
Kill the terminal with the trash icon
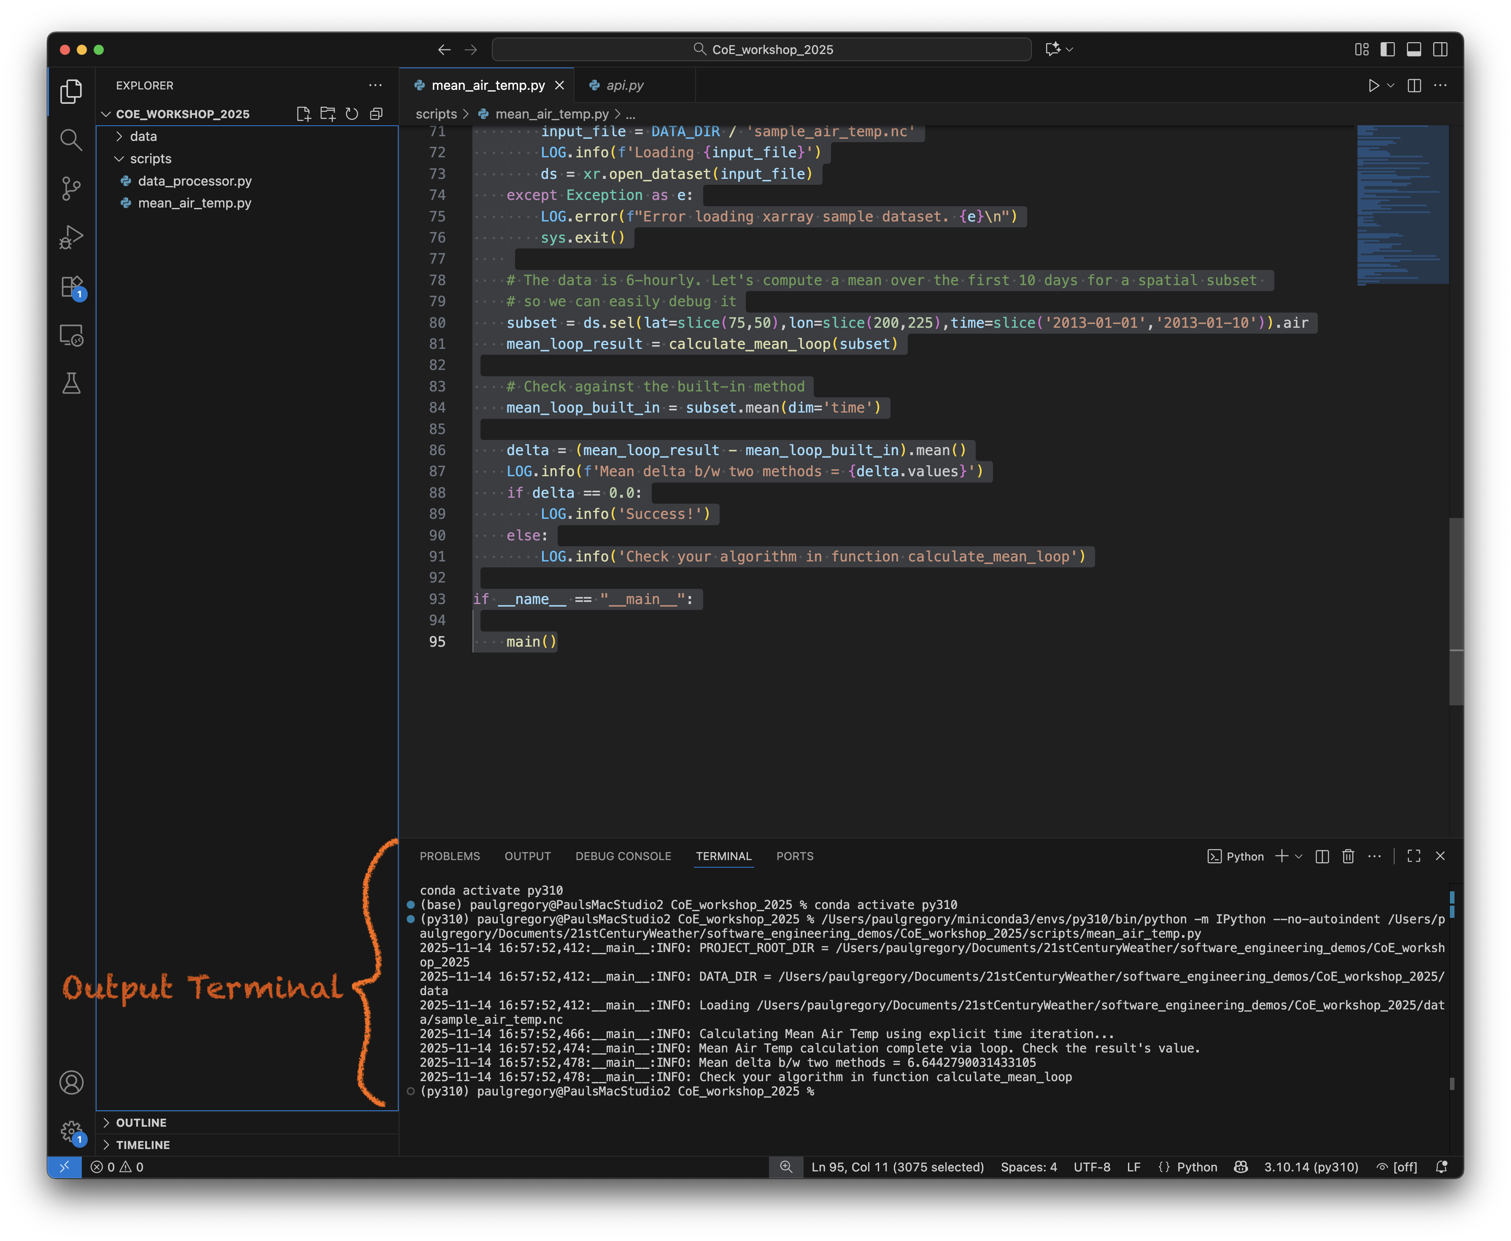1348,856
